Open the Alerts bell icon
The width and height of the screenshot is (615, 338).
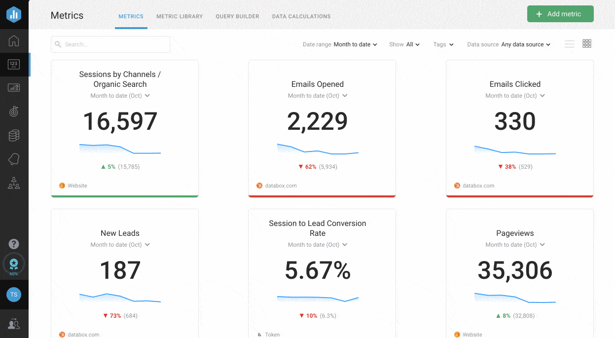(x=14, y=159)
